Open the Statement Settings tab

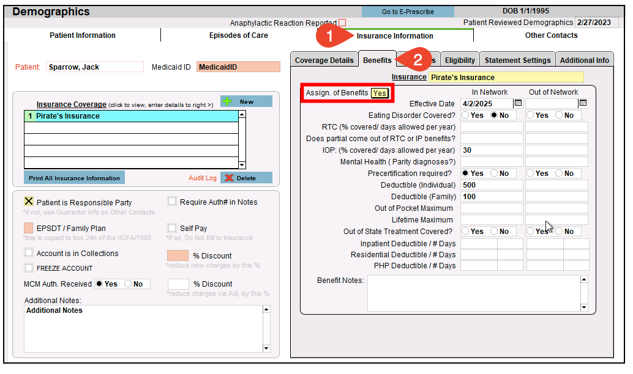(517, 60)
